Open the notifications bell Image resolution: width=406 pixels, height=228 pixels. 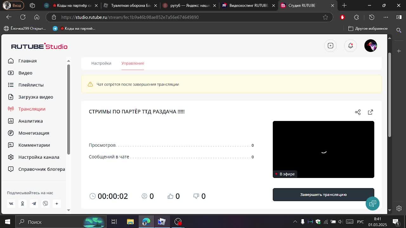[x=350, y=46]
